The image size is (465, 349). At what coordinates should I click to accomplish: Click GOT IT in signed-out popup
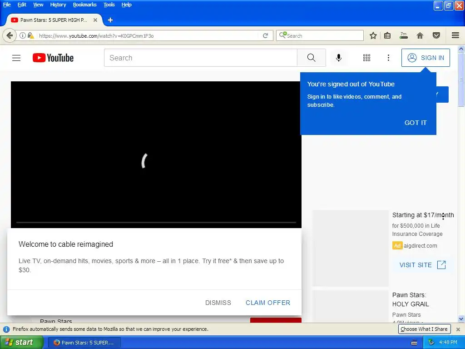(x=415, y=123)
